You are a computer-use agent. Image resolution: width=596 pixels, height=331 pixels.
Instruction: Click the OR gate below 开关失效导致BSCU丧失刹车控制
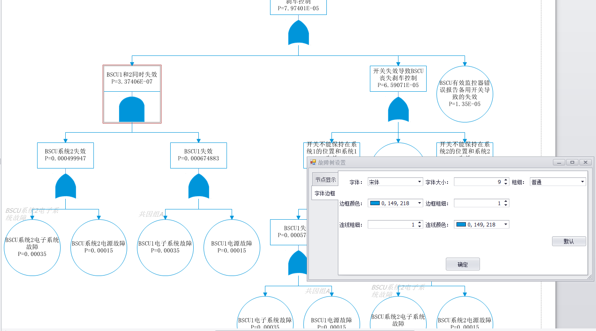pos(398,109)
